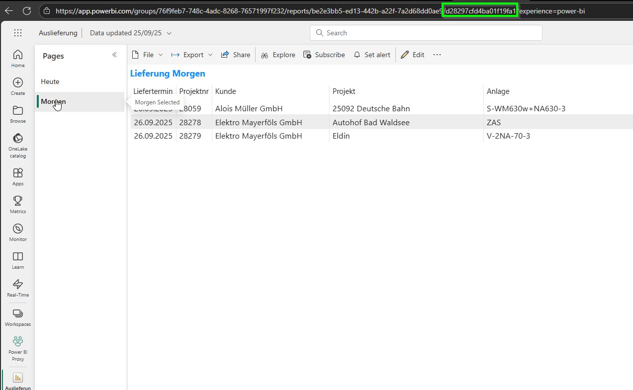Click the browser back arrow
The image size is (633, 390).
pos(9,10)
